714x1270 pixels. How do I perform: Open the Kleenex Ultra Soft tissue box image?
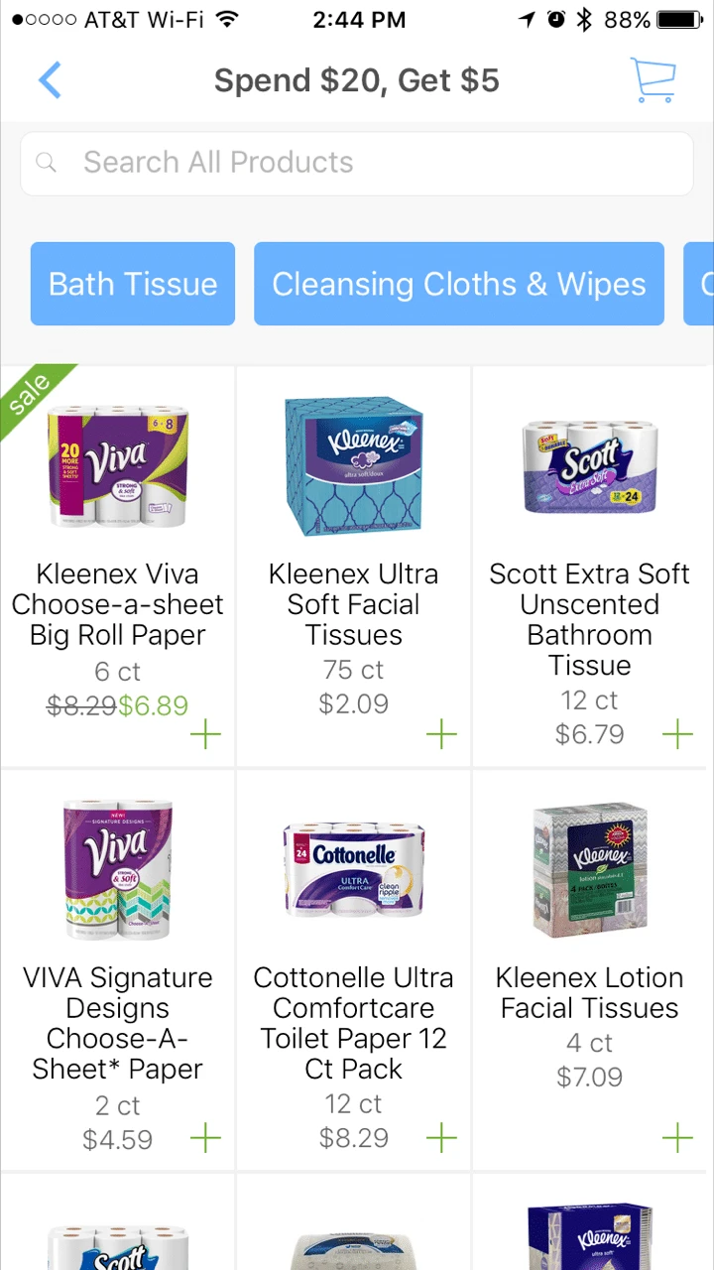coord(354,466)
